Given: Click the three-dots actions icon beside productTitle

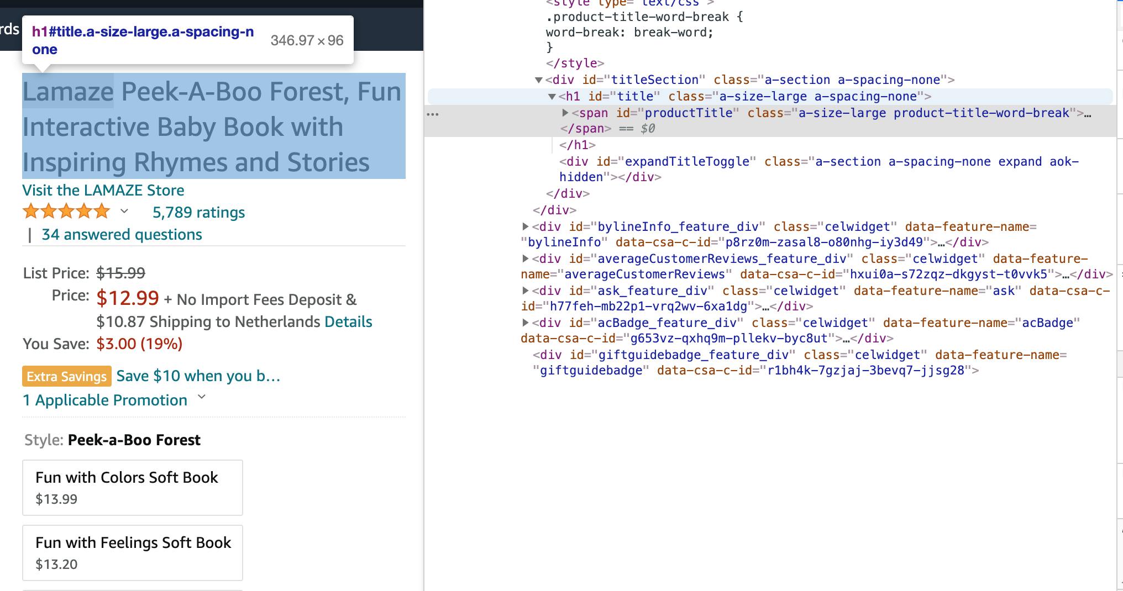Looking at the screenshot, I should [433, 114].
